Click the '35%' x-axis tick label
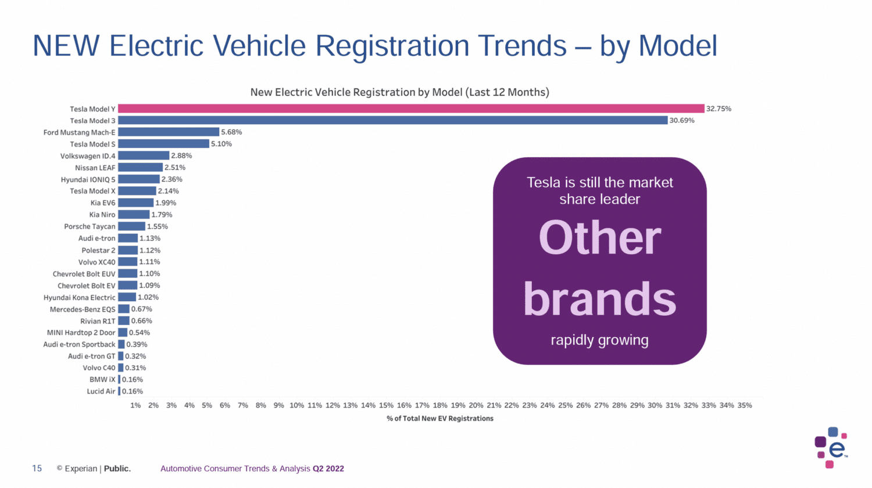Viewport: 872px width, 488px height. [745, 405]
